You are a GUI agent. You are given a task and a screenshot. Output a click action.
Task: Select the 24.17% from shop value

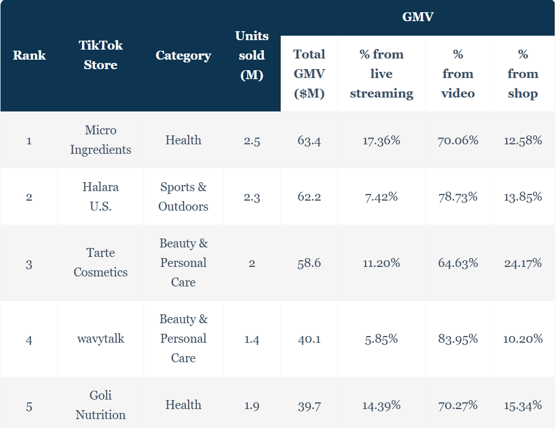pyautogui.click(x=523, y=263)
